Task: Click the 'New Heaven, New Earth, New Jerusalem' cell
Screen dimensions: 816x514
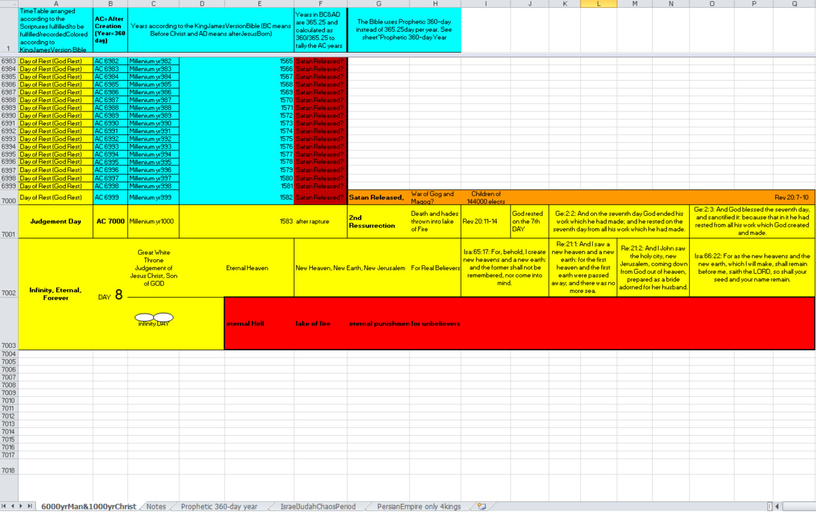Action: pos(351,268)
